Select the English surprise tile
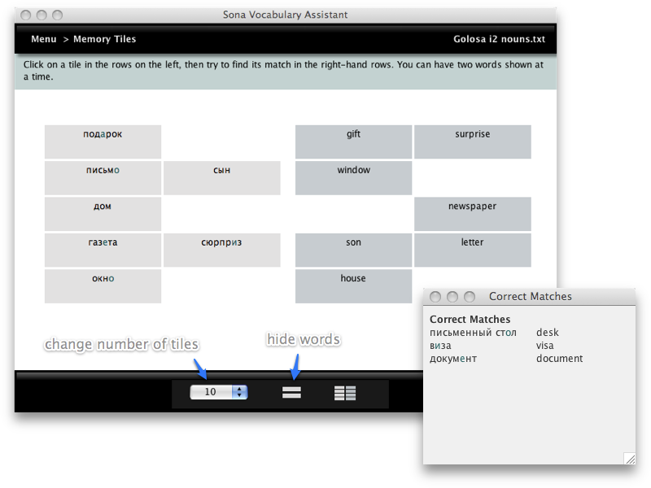651x488 pixels. (x=472, y=142)
